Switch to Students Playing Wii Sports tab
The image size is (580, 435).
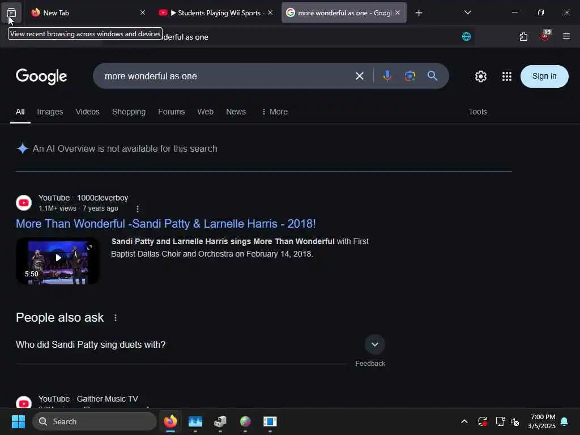(215, 13)
